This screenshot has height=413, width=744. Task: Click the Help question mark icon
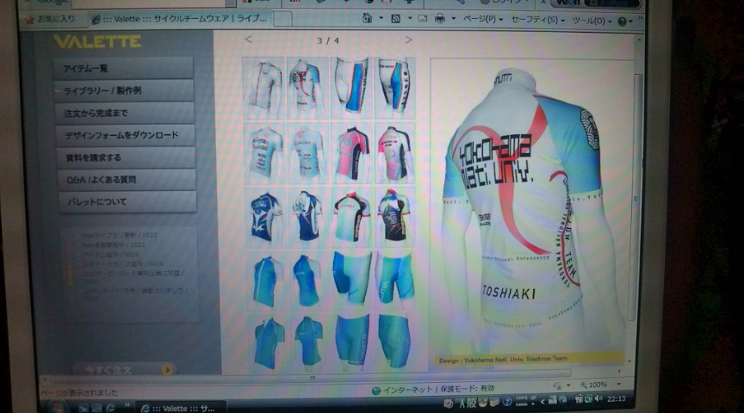click(x=622, y=22)
